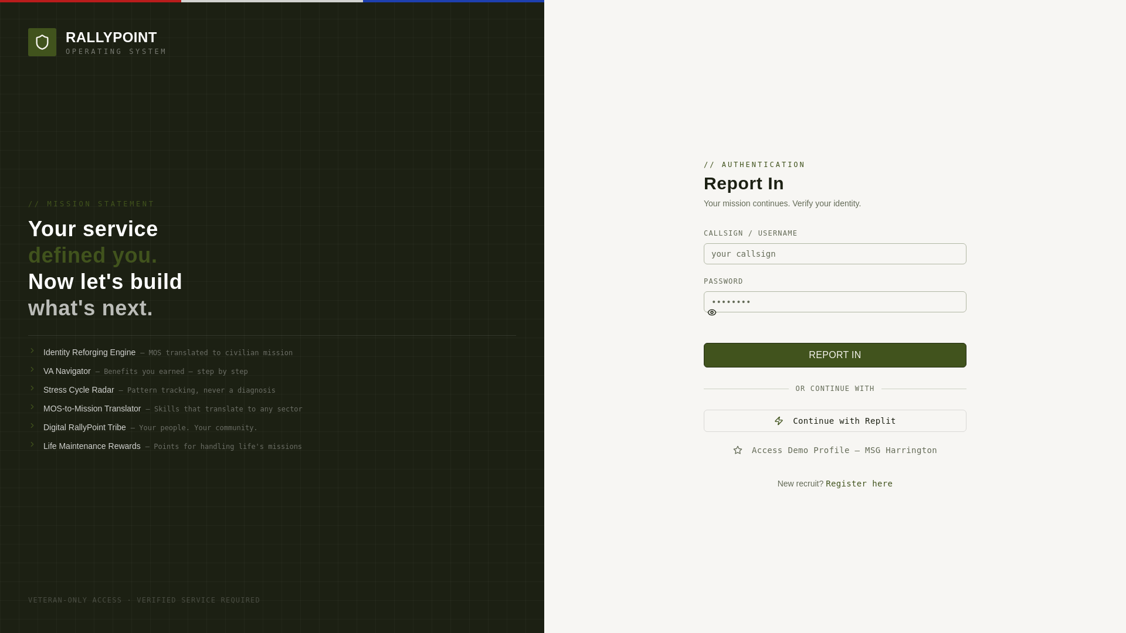Image resolution: width=1126 pixels, height=633 pixels.
Task: Click chevron next to Stress Cycle Radar
Action: point(32,389)
